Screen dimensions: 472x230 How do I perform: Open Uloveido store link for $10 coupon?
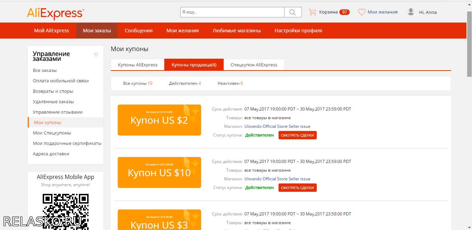tap(278, 179)
